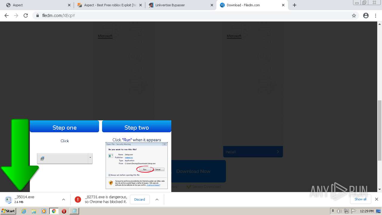
Task: Bookmark this page with the star icon
Action: coord(354,16)
